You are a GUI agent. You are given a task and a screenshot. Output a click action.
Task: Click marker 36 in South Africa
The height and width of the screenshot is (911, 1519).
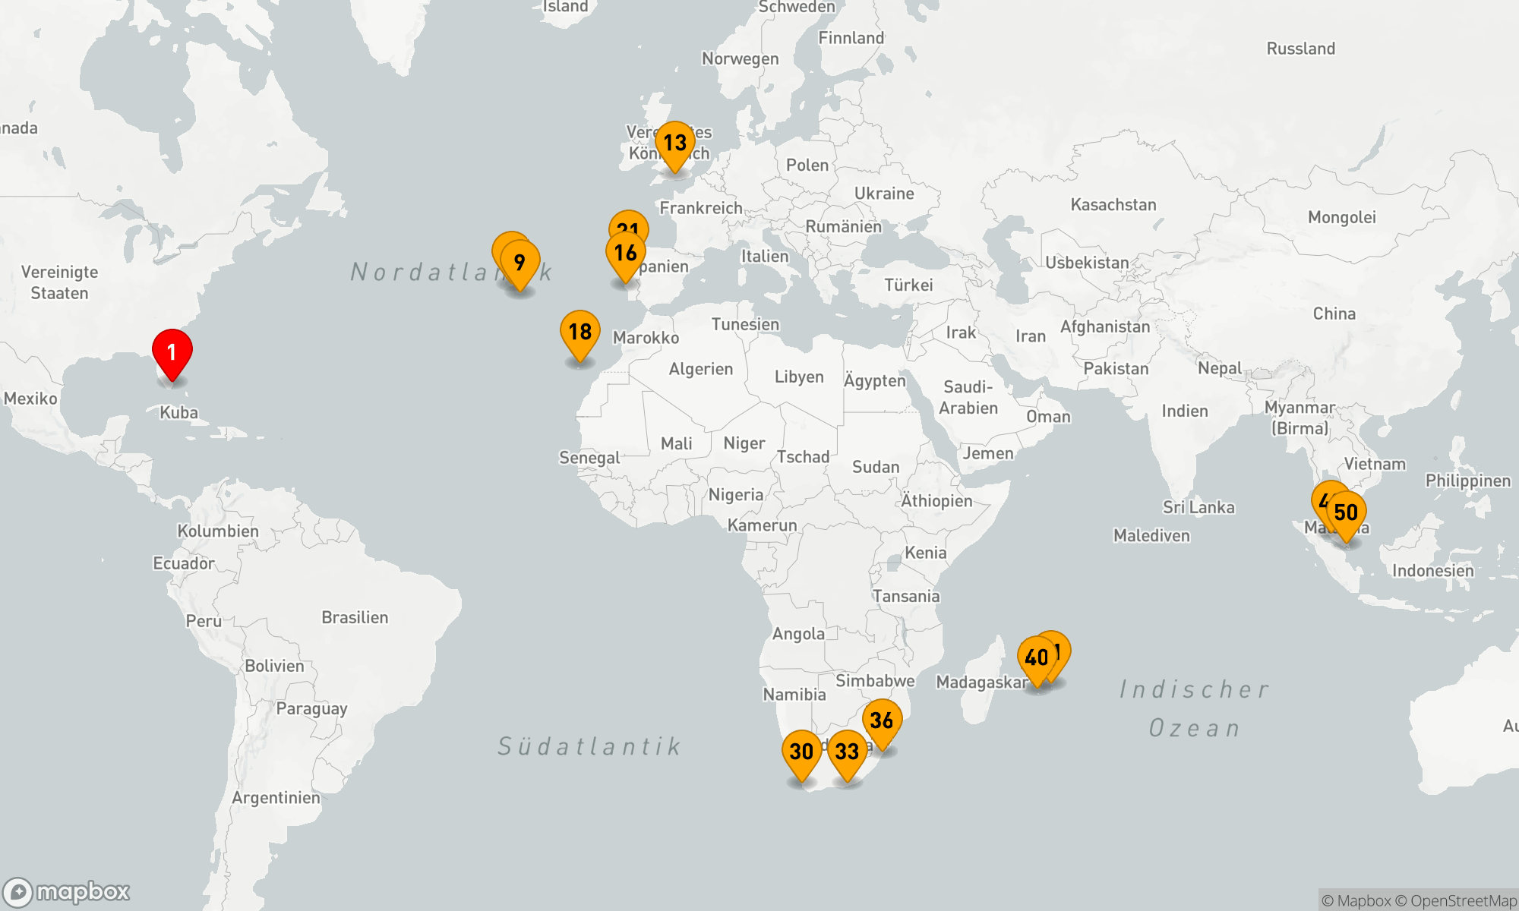(882, 720)
